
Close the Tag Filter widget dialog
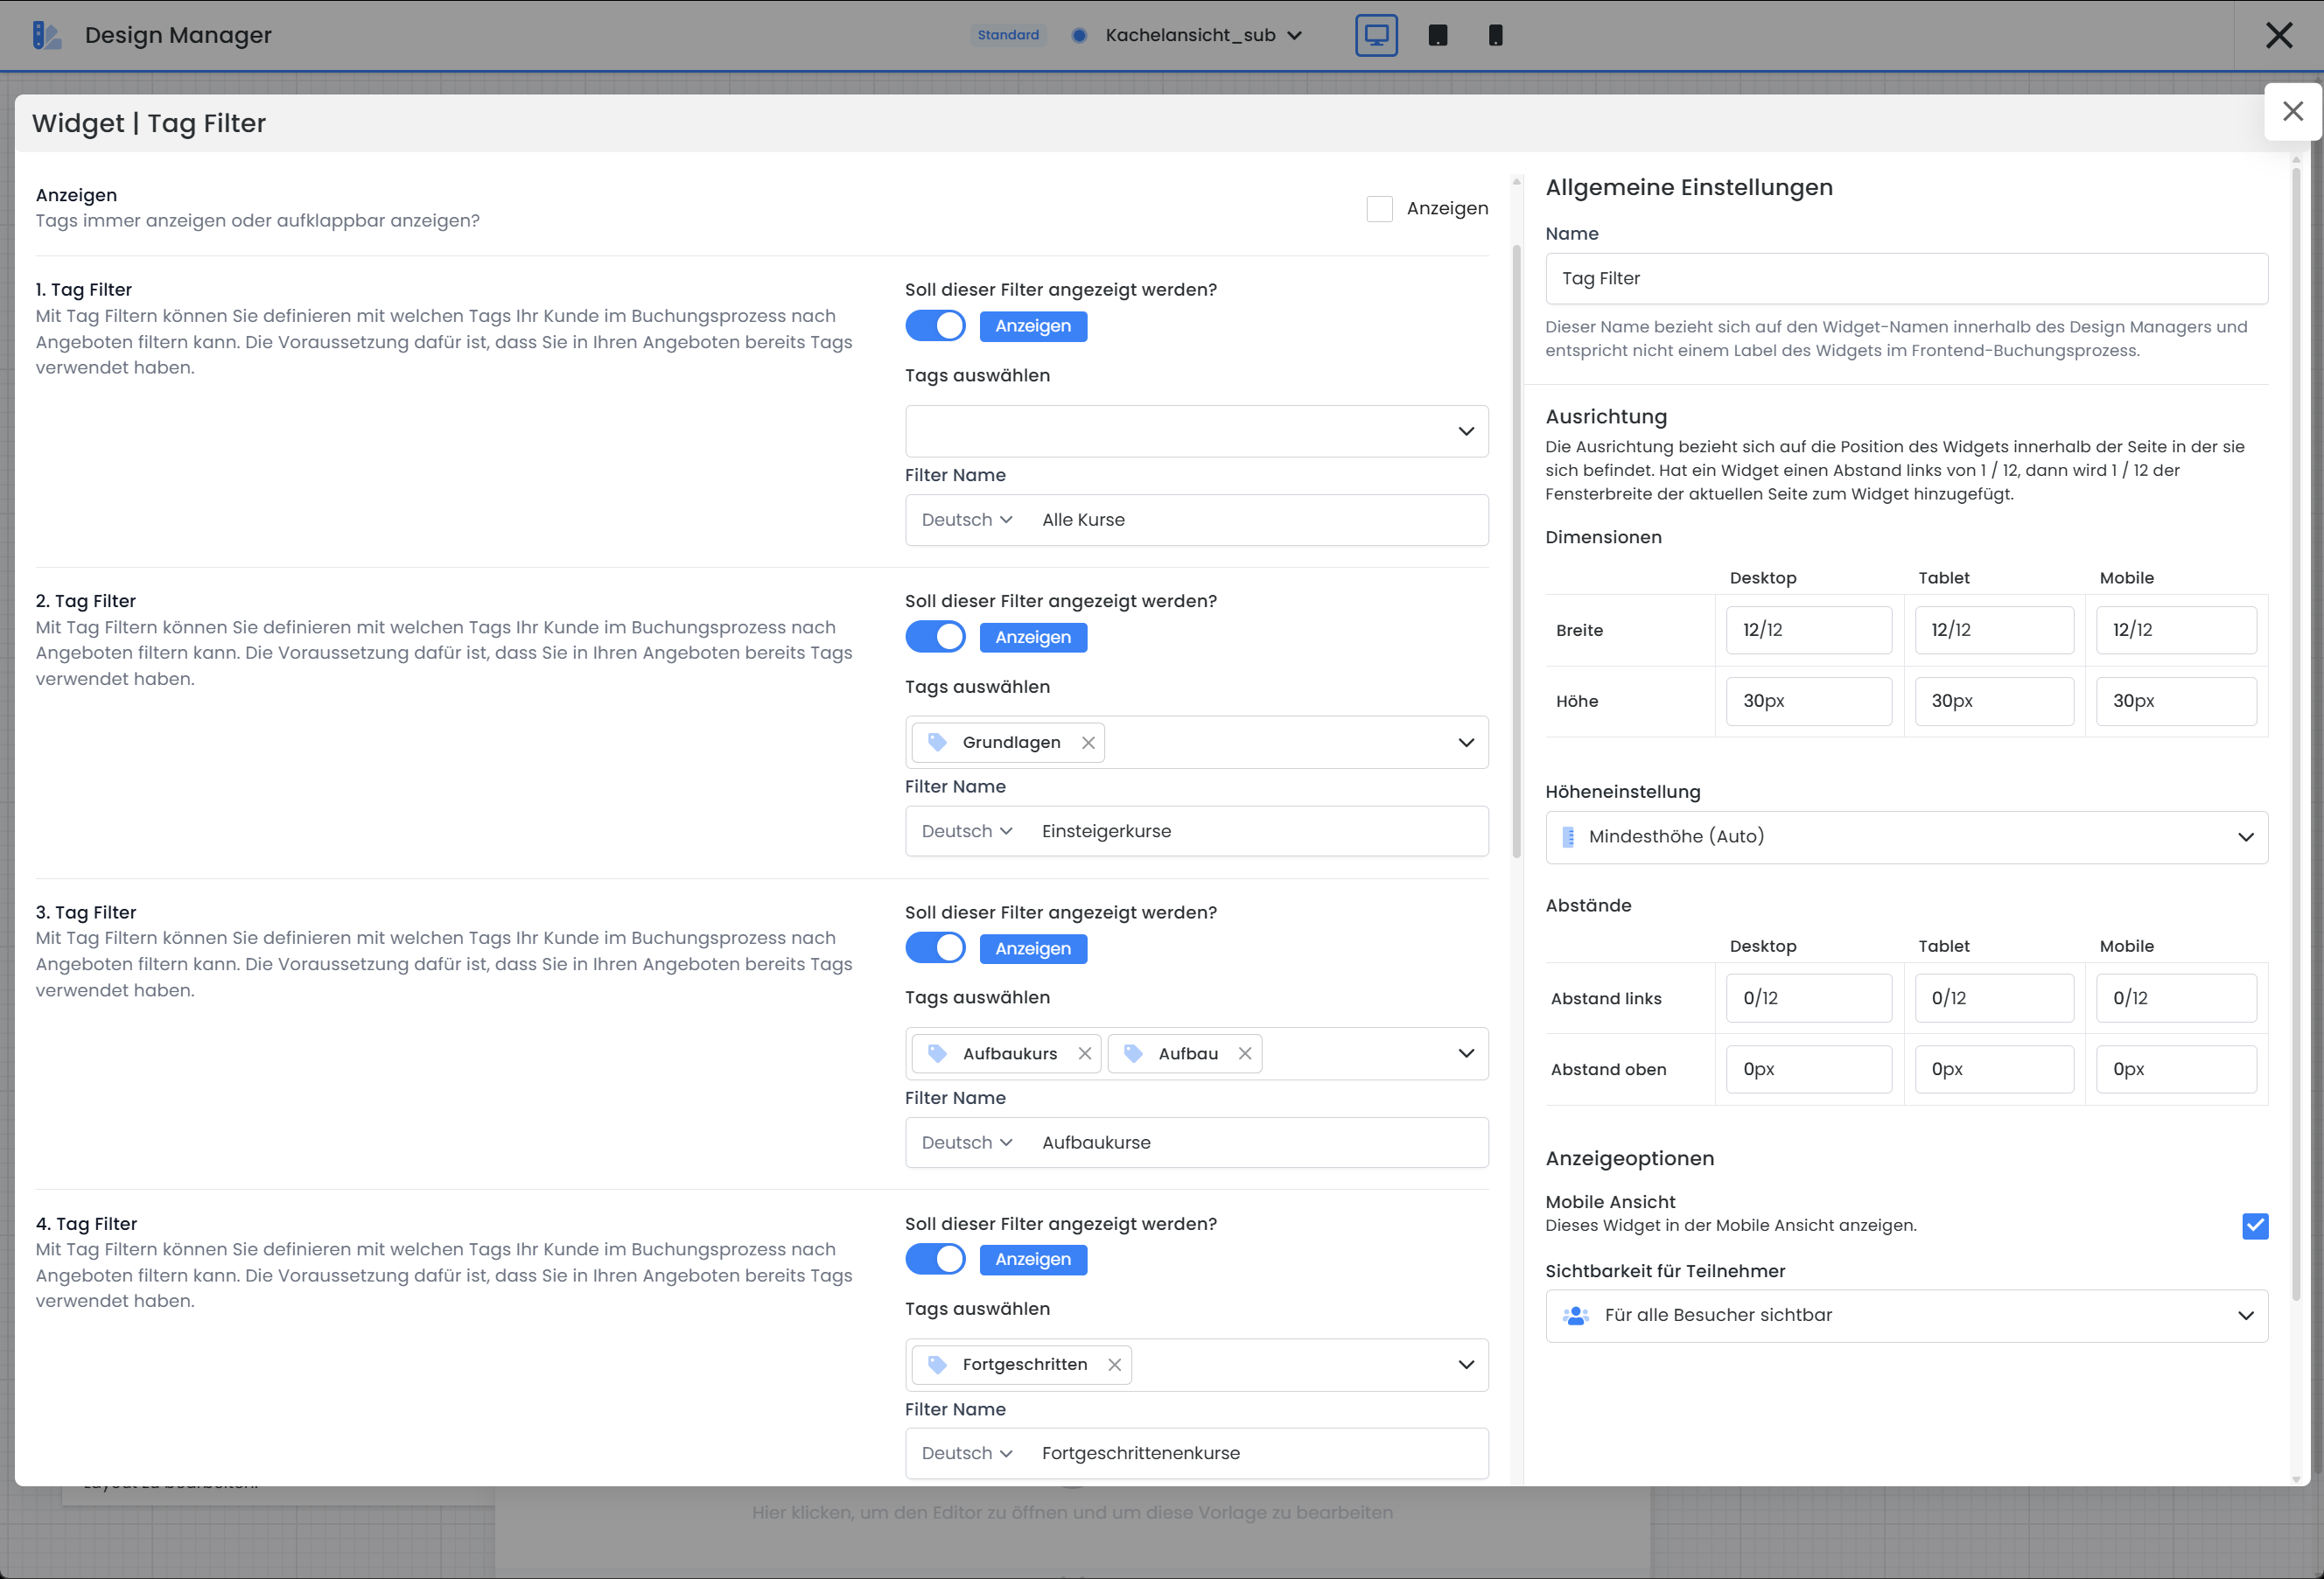coord(2292,111)
